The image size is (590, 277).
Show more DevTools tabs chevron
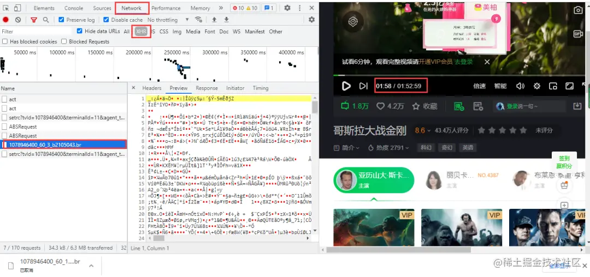tap(221, 8)
